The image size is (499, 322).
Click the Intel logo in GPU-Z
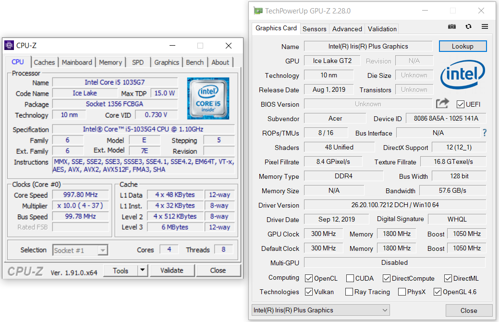point(462,74)
